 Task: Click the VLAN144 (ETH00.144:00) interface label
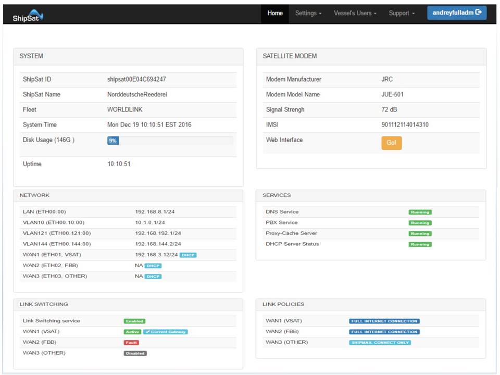pos(57,244)
